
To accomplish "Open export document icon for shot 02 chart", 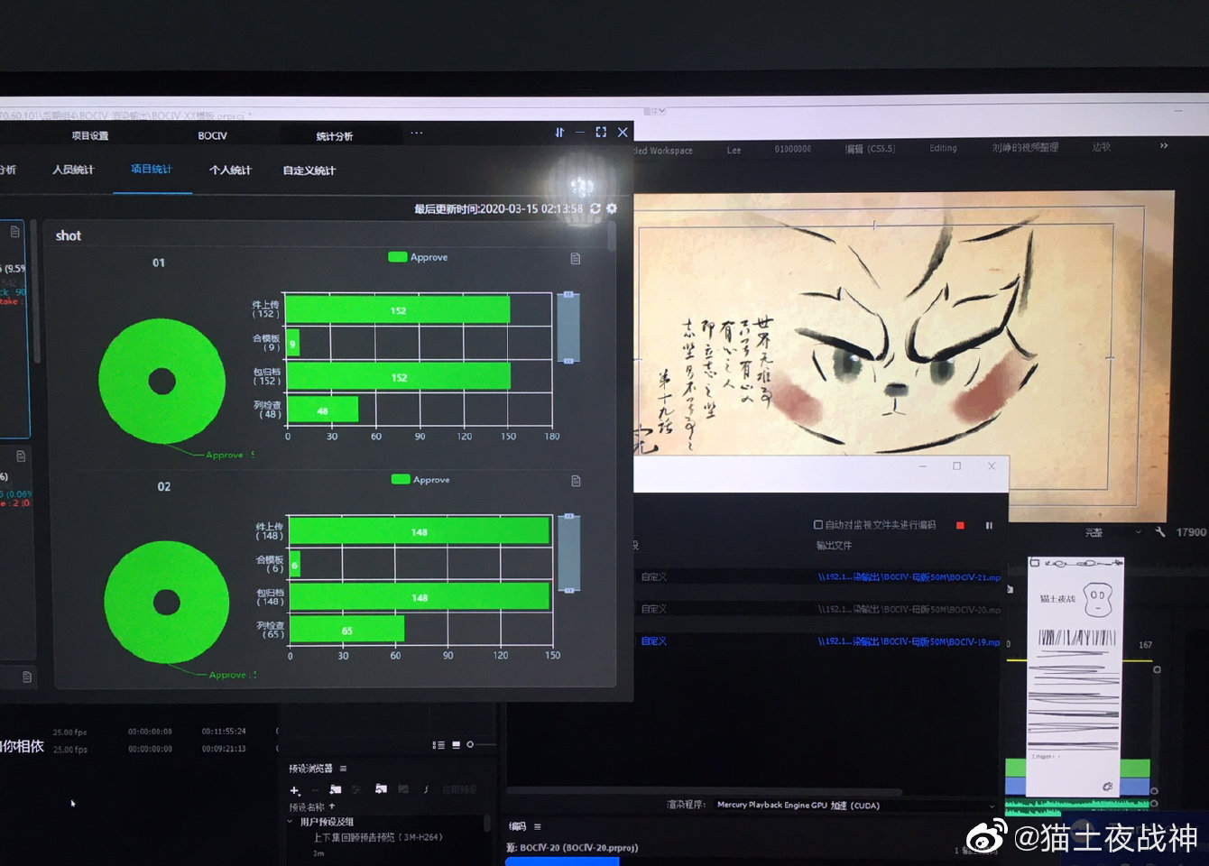I will [577, 482].
